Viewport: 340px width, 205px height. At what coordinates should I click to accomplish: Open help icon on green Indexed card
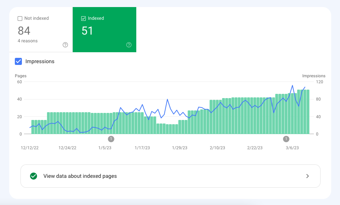click(x=129, y=45)
